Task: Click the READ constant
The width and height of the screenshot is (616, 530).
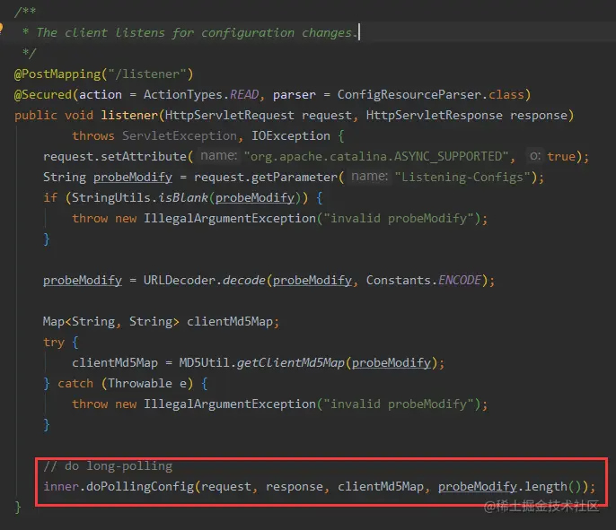Action: tap(244, 94)
